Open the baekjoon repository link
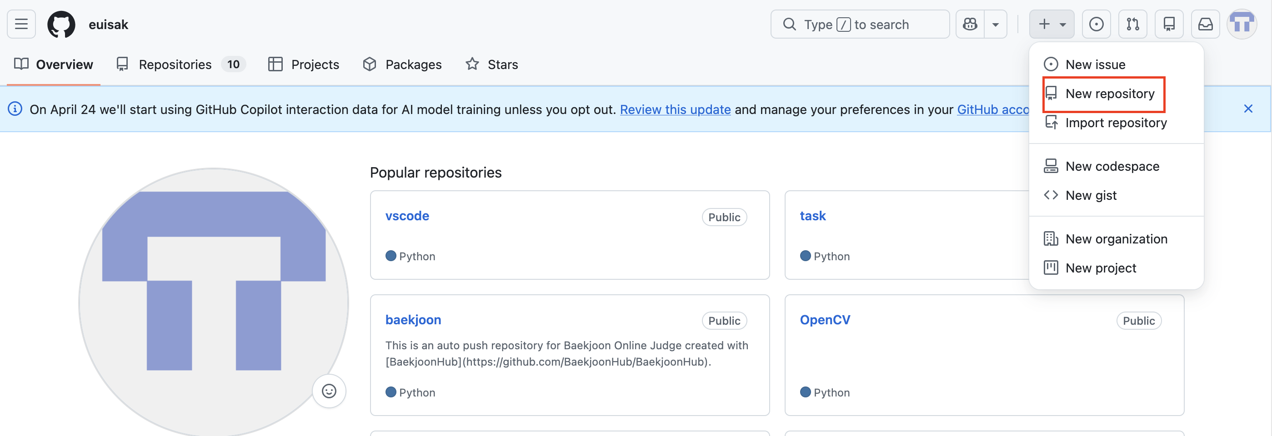 pyautogui.click(x=413, y=320)
